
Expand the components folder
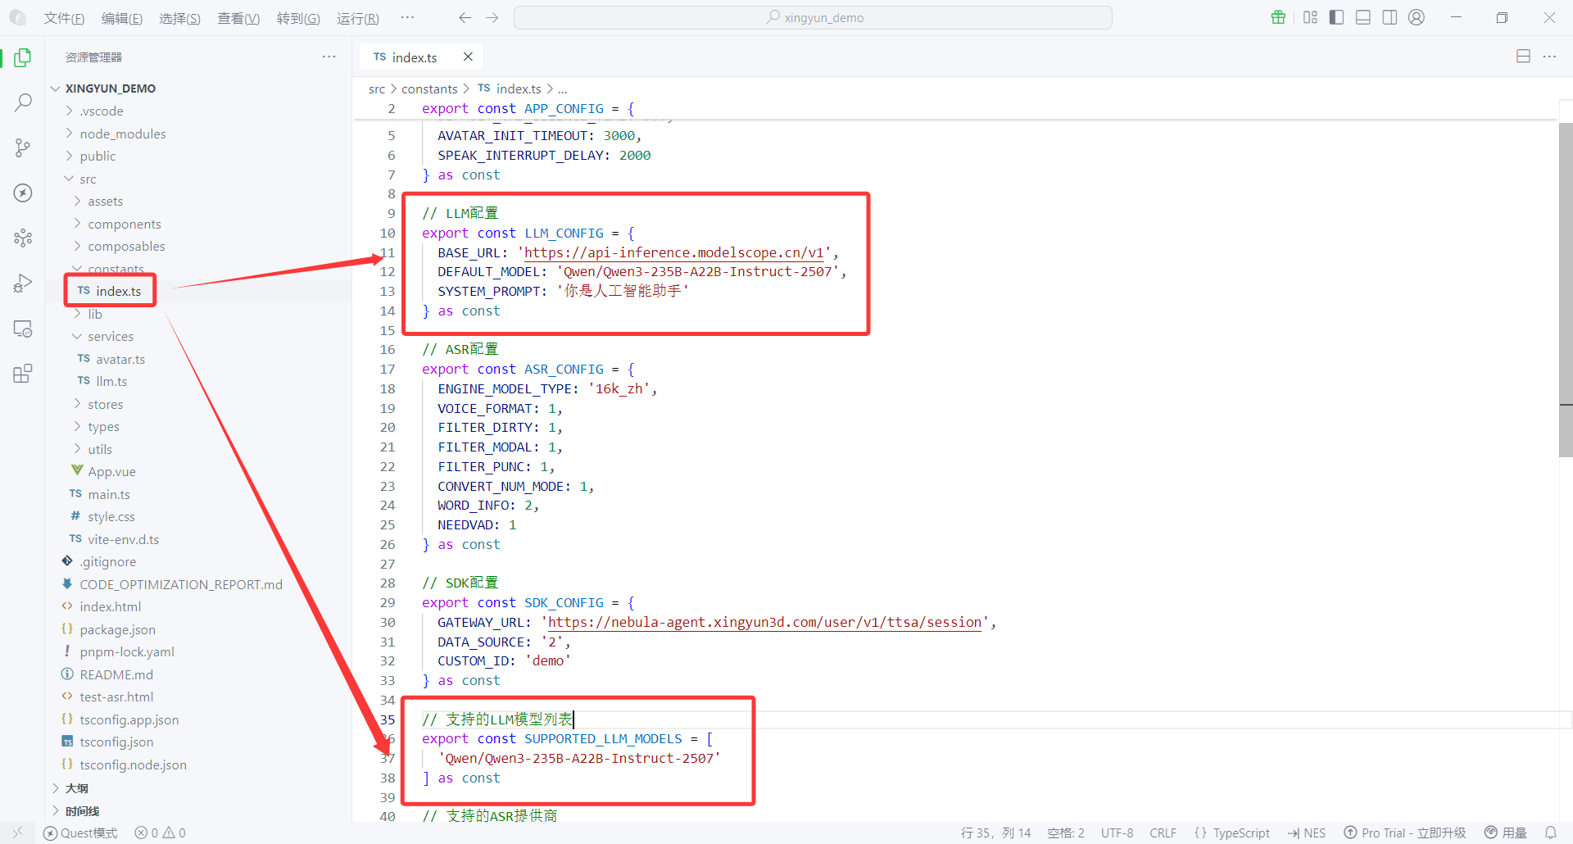(x=125, y=224)
